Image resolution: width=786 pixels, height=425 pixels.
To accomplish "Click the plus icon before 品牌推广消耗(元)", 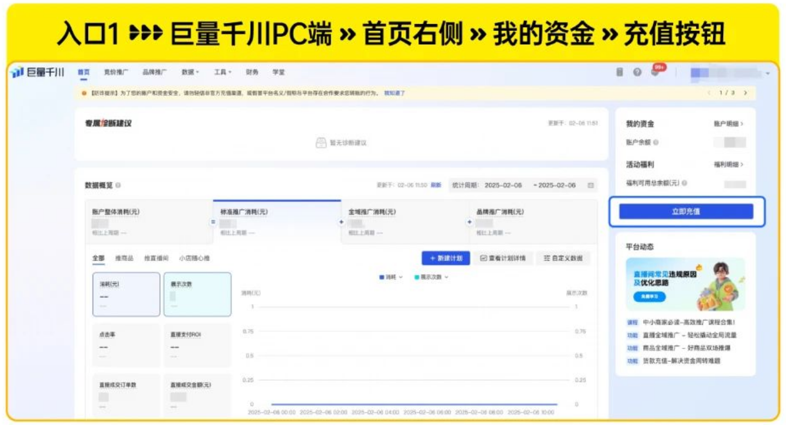I will (470, 222).
